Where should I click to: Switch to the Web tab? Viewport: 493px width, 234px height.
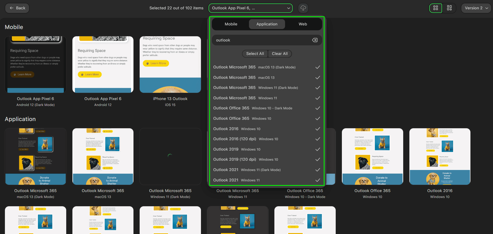pyautogui.click(x=303, y=24)
